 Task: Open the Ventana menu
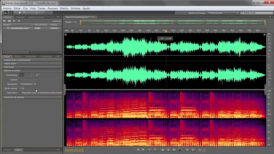point(75,9)
